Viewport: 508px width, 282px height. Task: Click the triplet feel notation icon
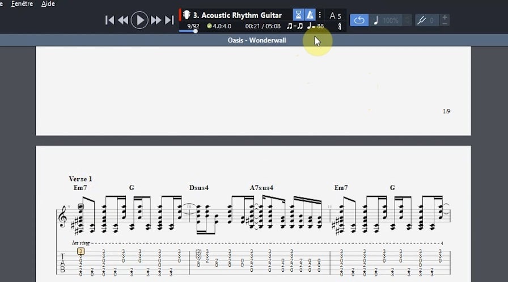coord(295,26)
